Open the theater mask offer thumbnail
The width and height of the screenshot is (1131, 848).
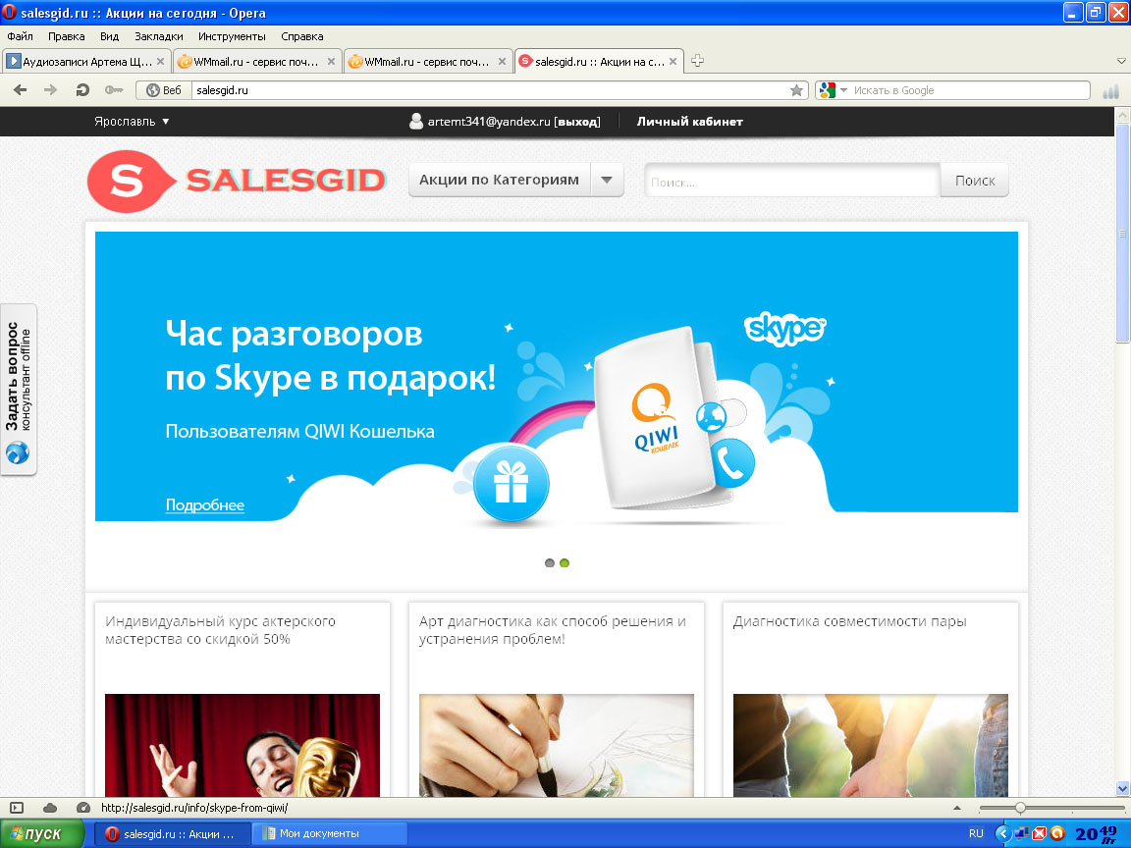tap(242, 746)
